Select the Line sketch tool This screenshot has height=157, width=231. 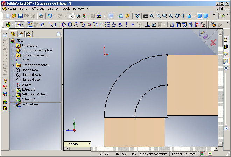[51, 24]
